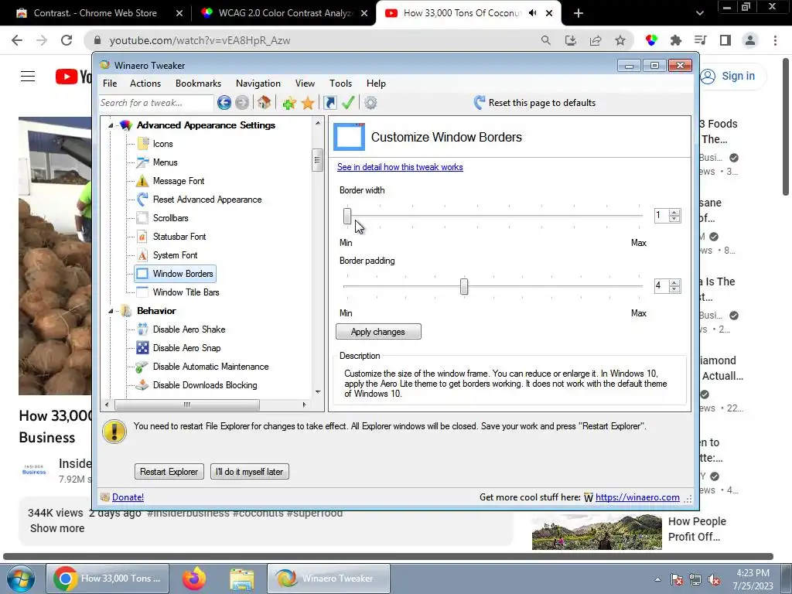Click the Border padding slider thumb
792x594 pixels.
(464, 286)
